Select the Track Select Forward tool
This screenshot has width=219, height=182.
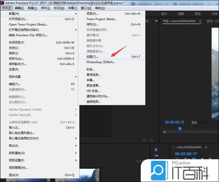coord(156,155)
